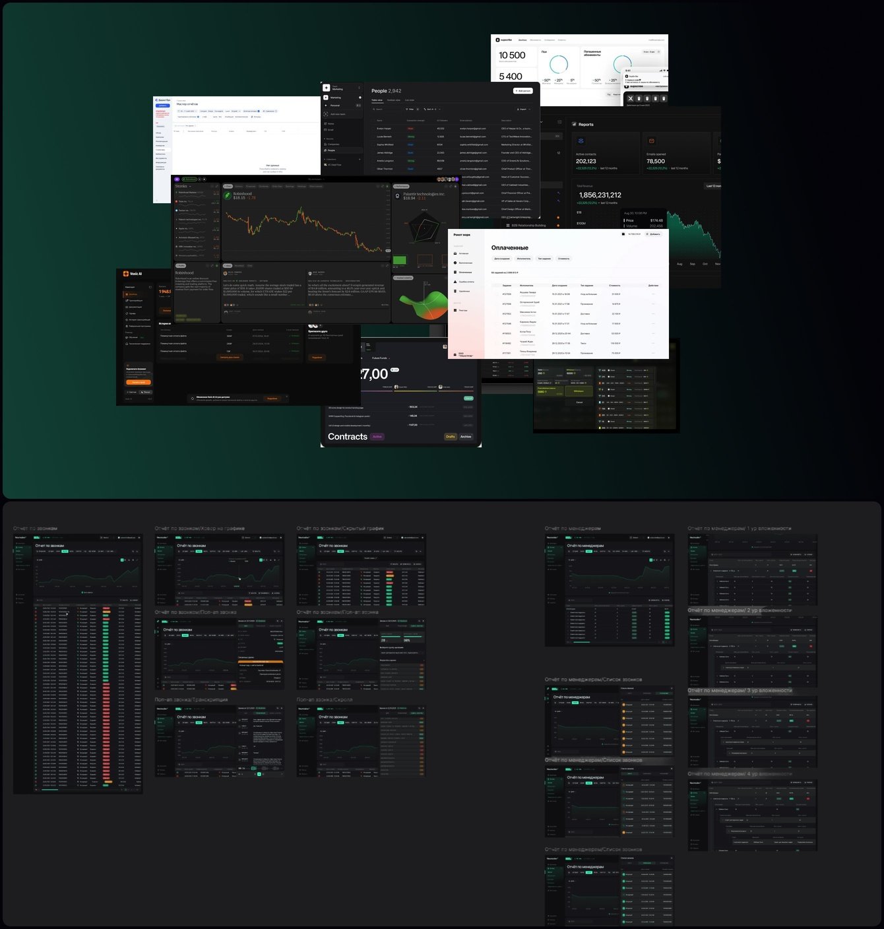This screenshot has height=929, width=884.
Task: Select the Chart tab in Stonks window
Action: click(228, 186)
